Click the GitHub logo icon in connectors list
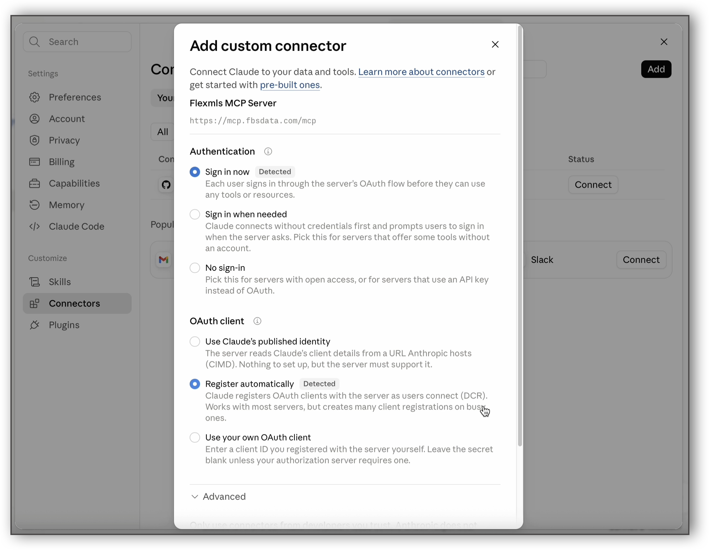The image size is (709, 550). (166, 185)
